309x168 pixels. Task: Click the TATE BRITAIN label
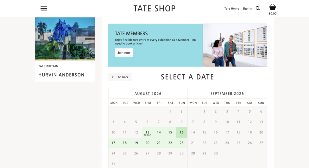click(48, 66)
